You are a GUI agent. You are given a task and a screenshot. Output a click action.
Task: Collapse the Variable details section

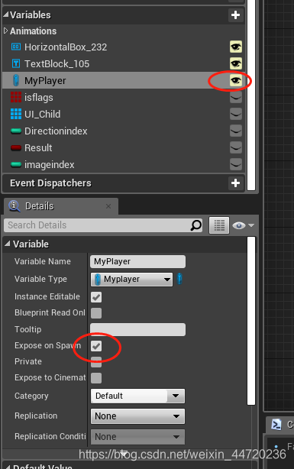click(x=8, y=244)
